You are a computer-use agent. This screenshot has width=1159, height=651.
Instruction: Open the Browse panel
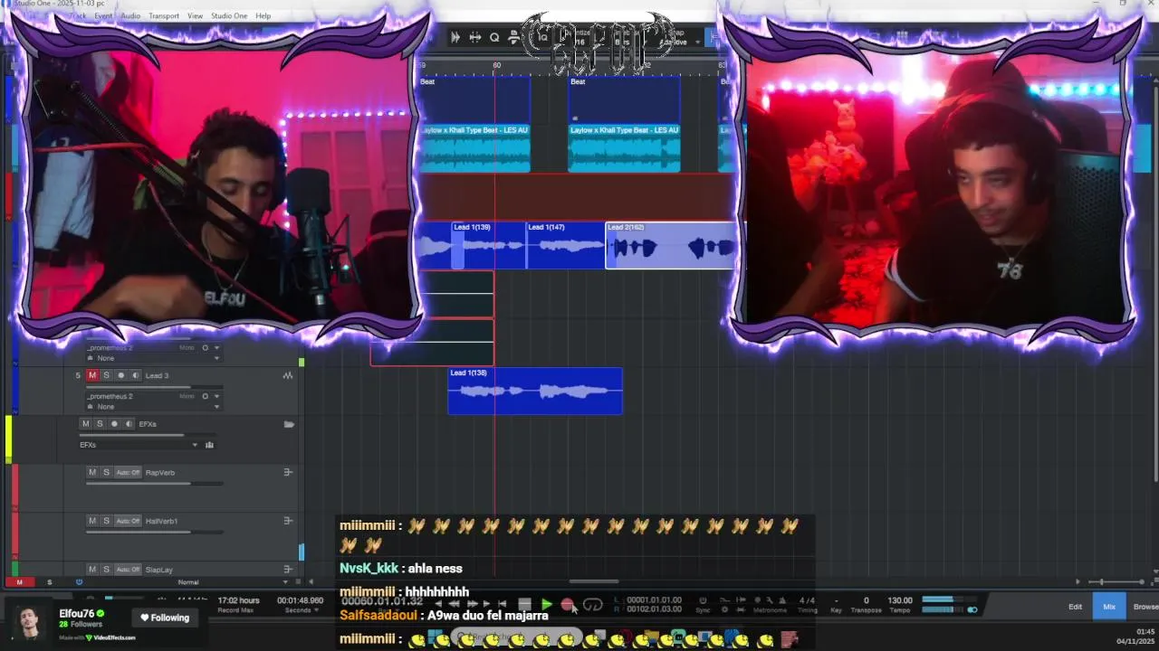(1145, 607)
